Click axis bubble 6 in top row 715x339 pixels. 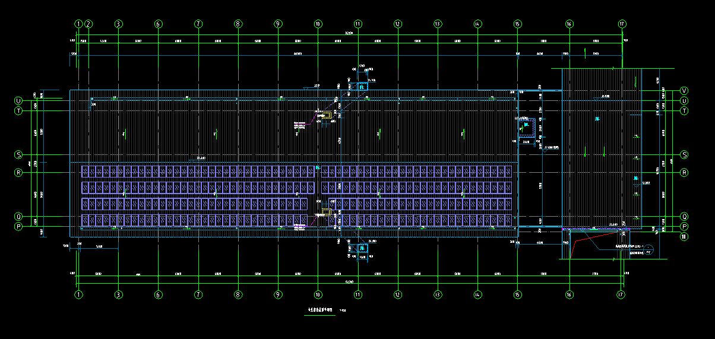158,24
